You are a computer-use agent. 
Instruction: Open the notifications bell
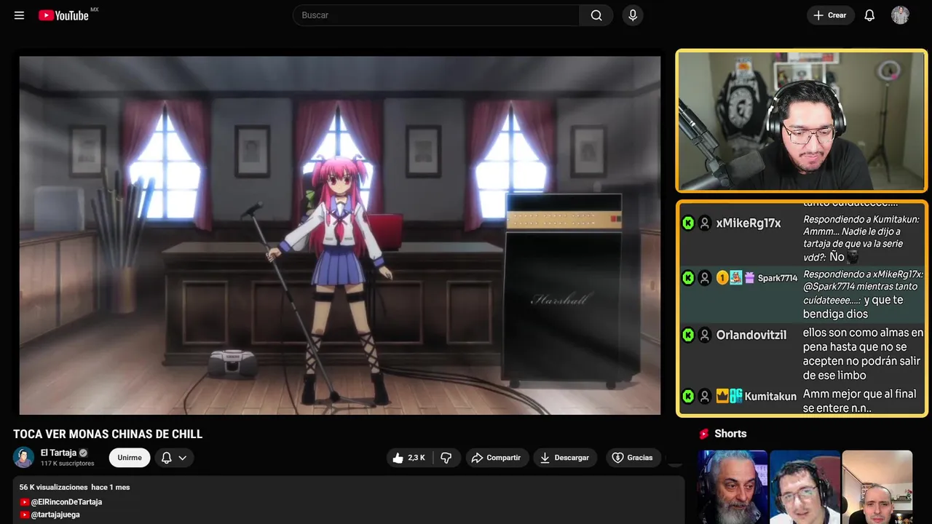869,15
